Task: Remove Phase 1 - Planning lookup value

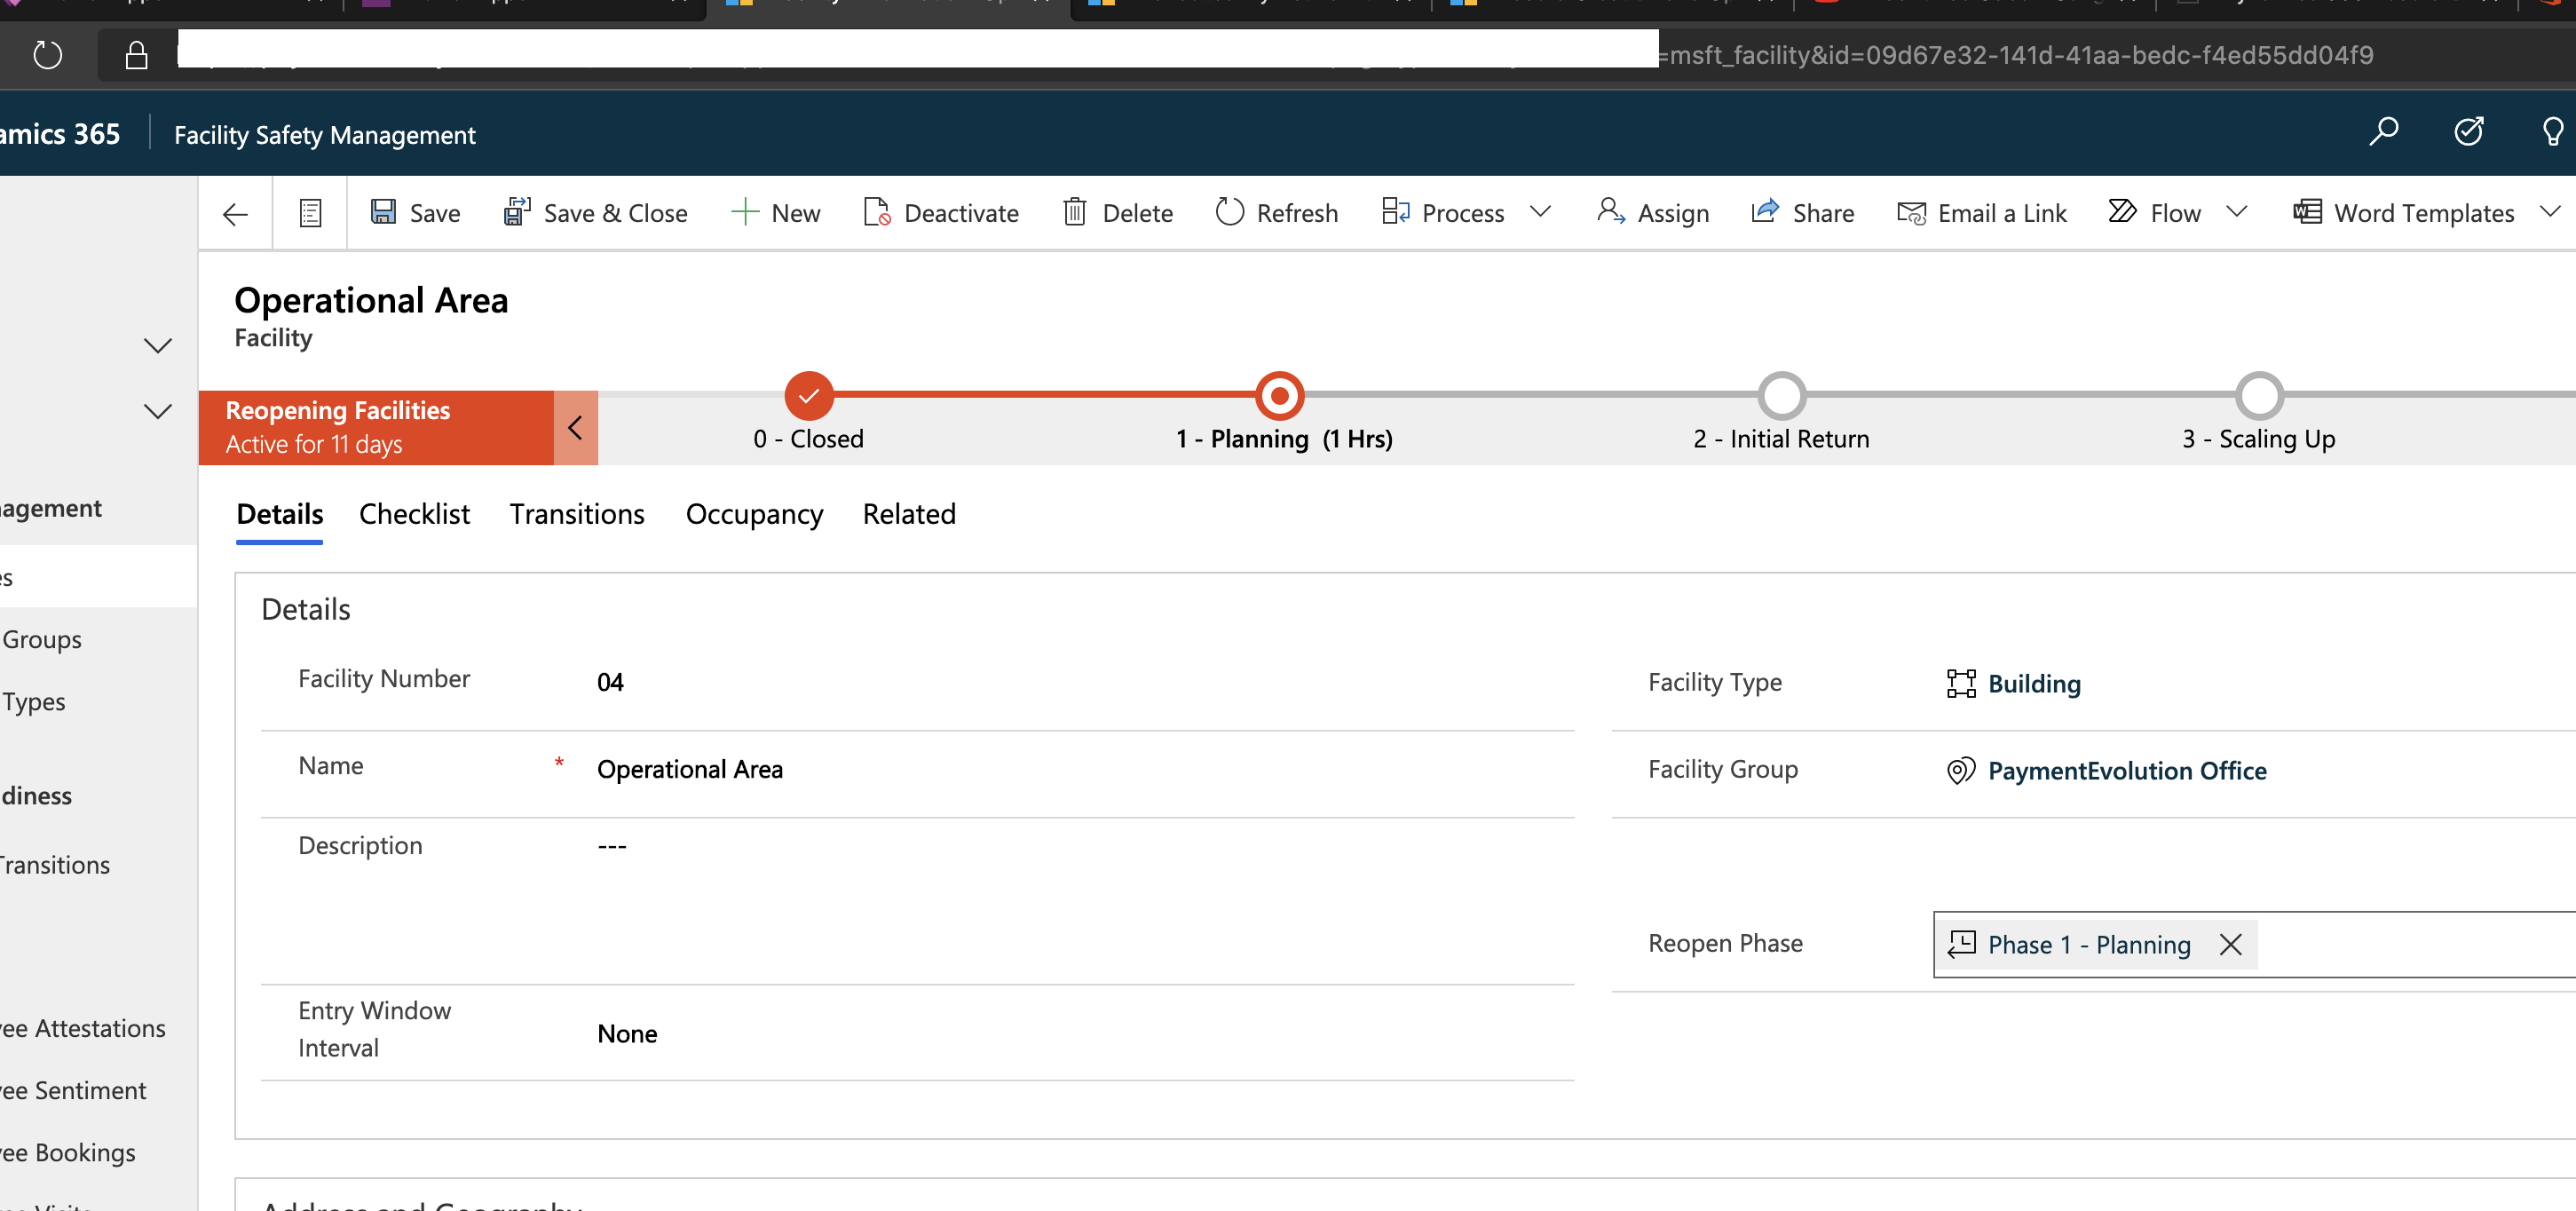Action: click(x=2230, y=944)
